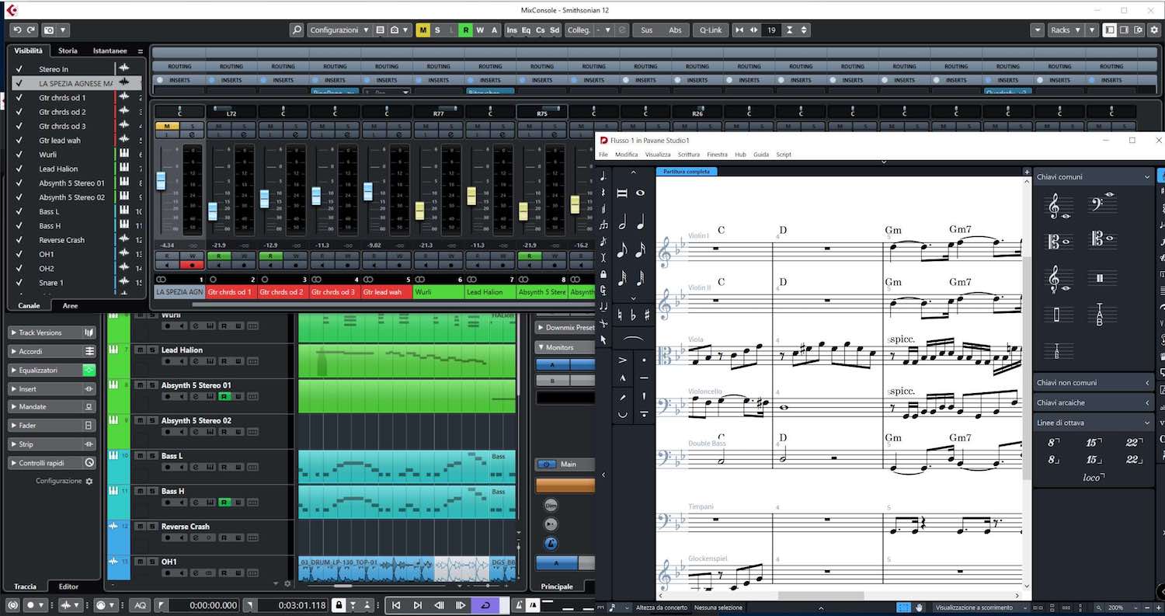The height and width of the screenshot is (616, 1165).
Task: Click the lock duration icon in Dorico toolbox
Action: pos(603,274)
